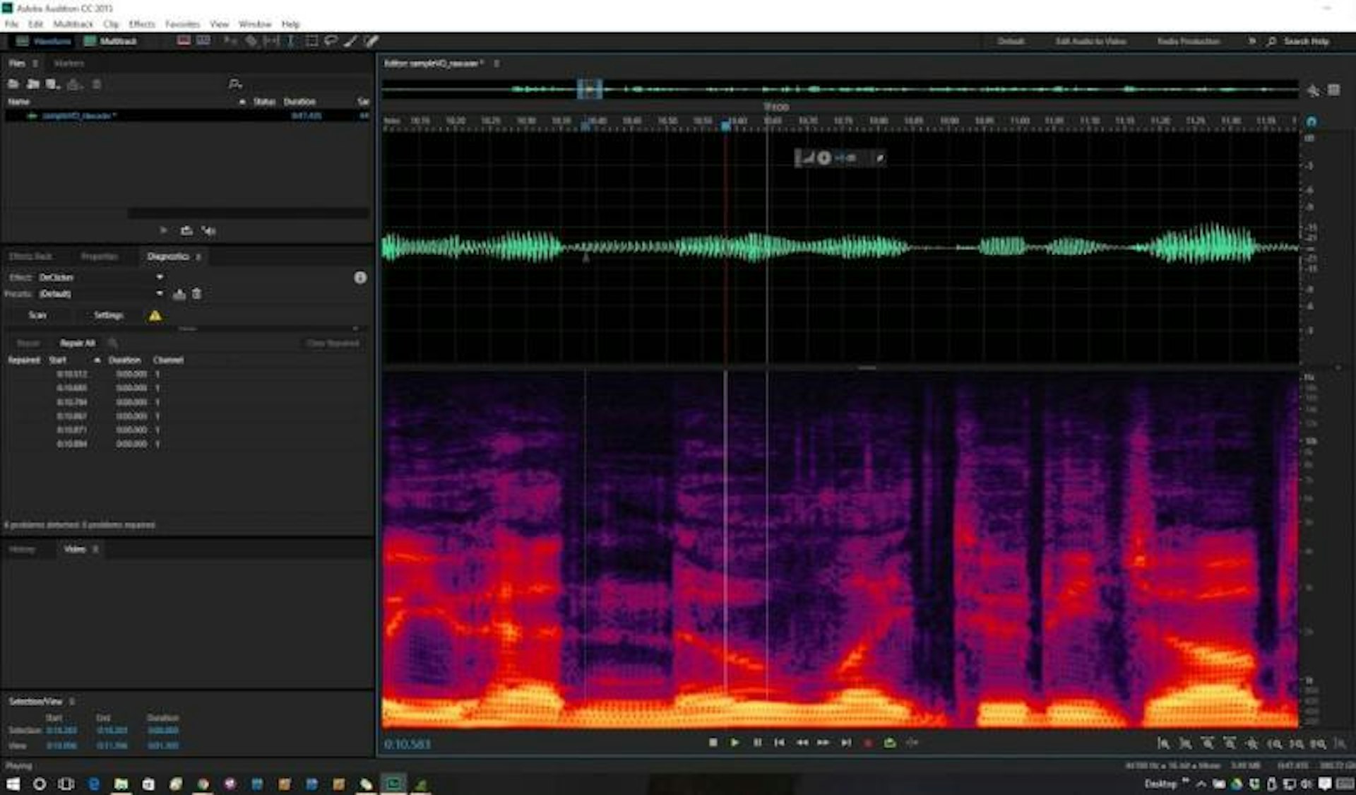Expand the Effect DeClicker dropdown
This screenshot has width=1356, height=795.
(x=101, y=277)
